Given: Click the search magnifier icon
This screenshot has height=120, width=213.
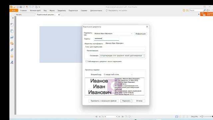Looking at the screenshot, I should click(x=204, y=10).
